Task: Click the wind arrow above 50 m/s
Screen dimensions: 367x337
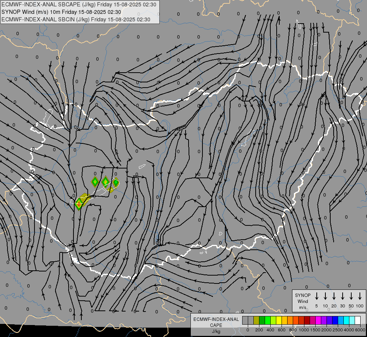Action: 351,296
